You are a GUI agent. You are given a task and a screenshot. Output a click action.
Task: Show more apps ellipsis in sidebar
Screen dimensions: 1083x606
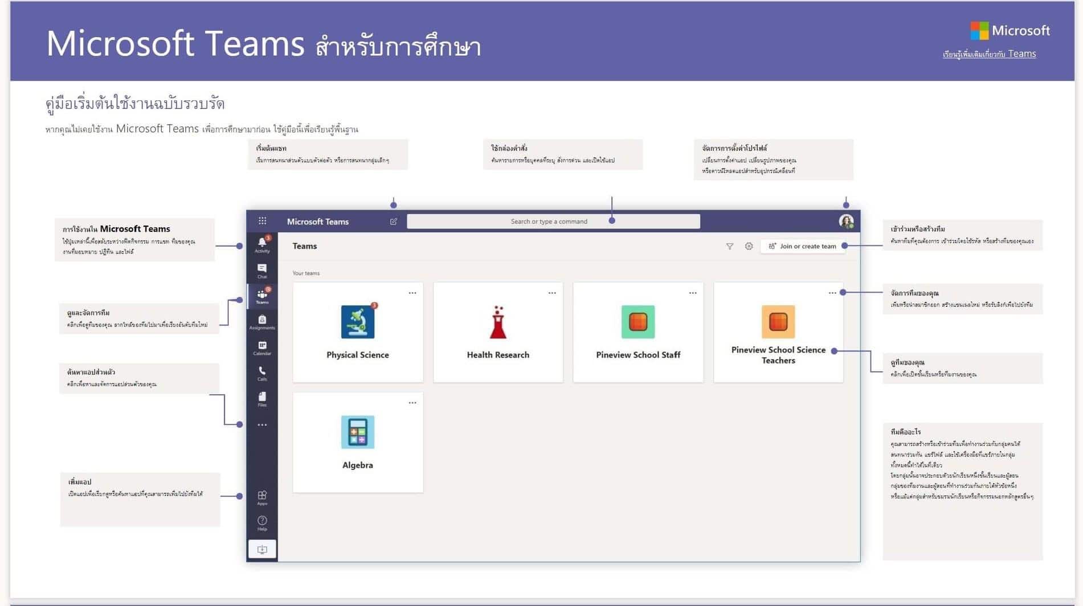(262, 425)
